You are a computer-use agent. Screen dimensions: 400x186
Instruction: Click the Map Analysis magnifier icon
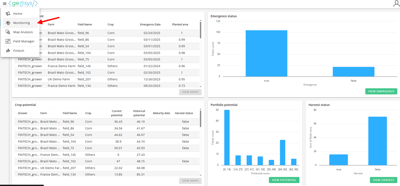pyautogui.click(x=8, y=32)
